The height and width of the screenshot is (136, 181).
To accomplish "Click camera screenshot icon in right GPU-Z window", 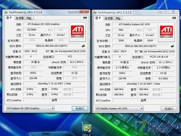I will 174,18.
